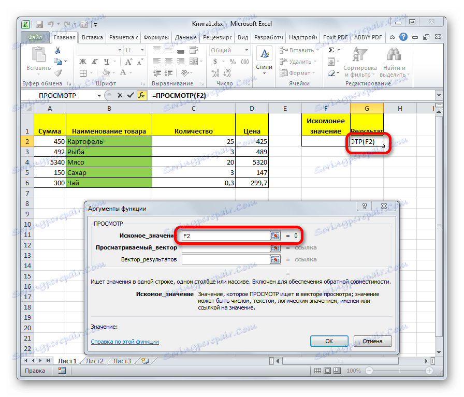The image size is (464, 397).
Task: Switch to the Данные ribbon tab
Action: [x=186, y=37]
